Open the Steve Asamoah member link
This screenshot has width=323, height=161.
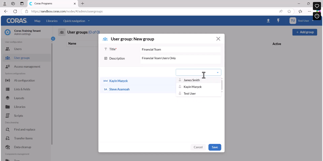point(119,89)
